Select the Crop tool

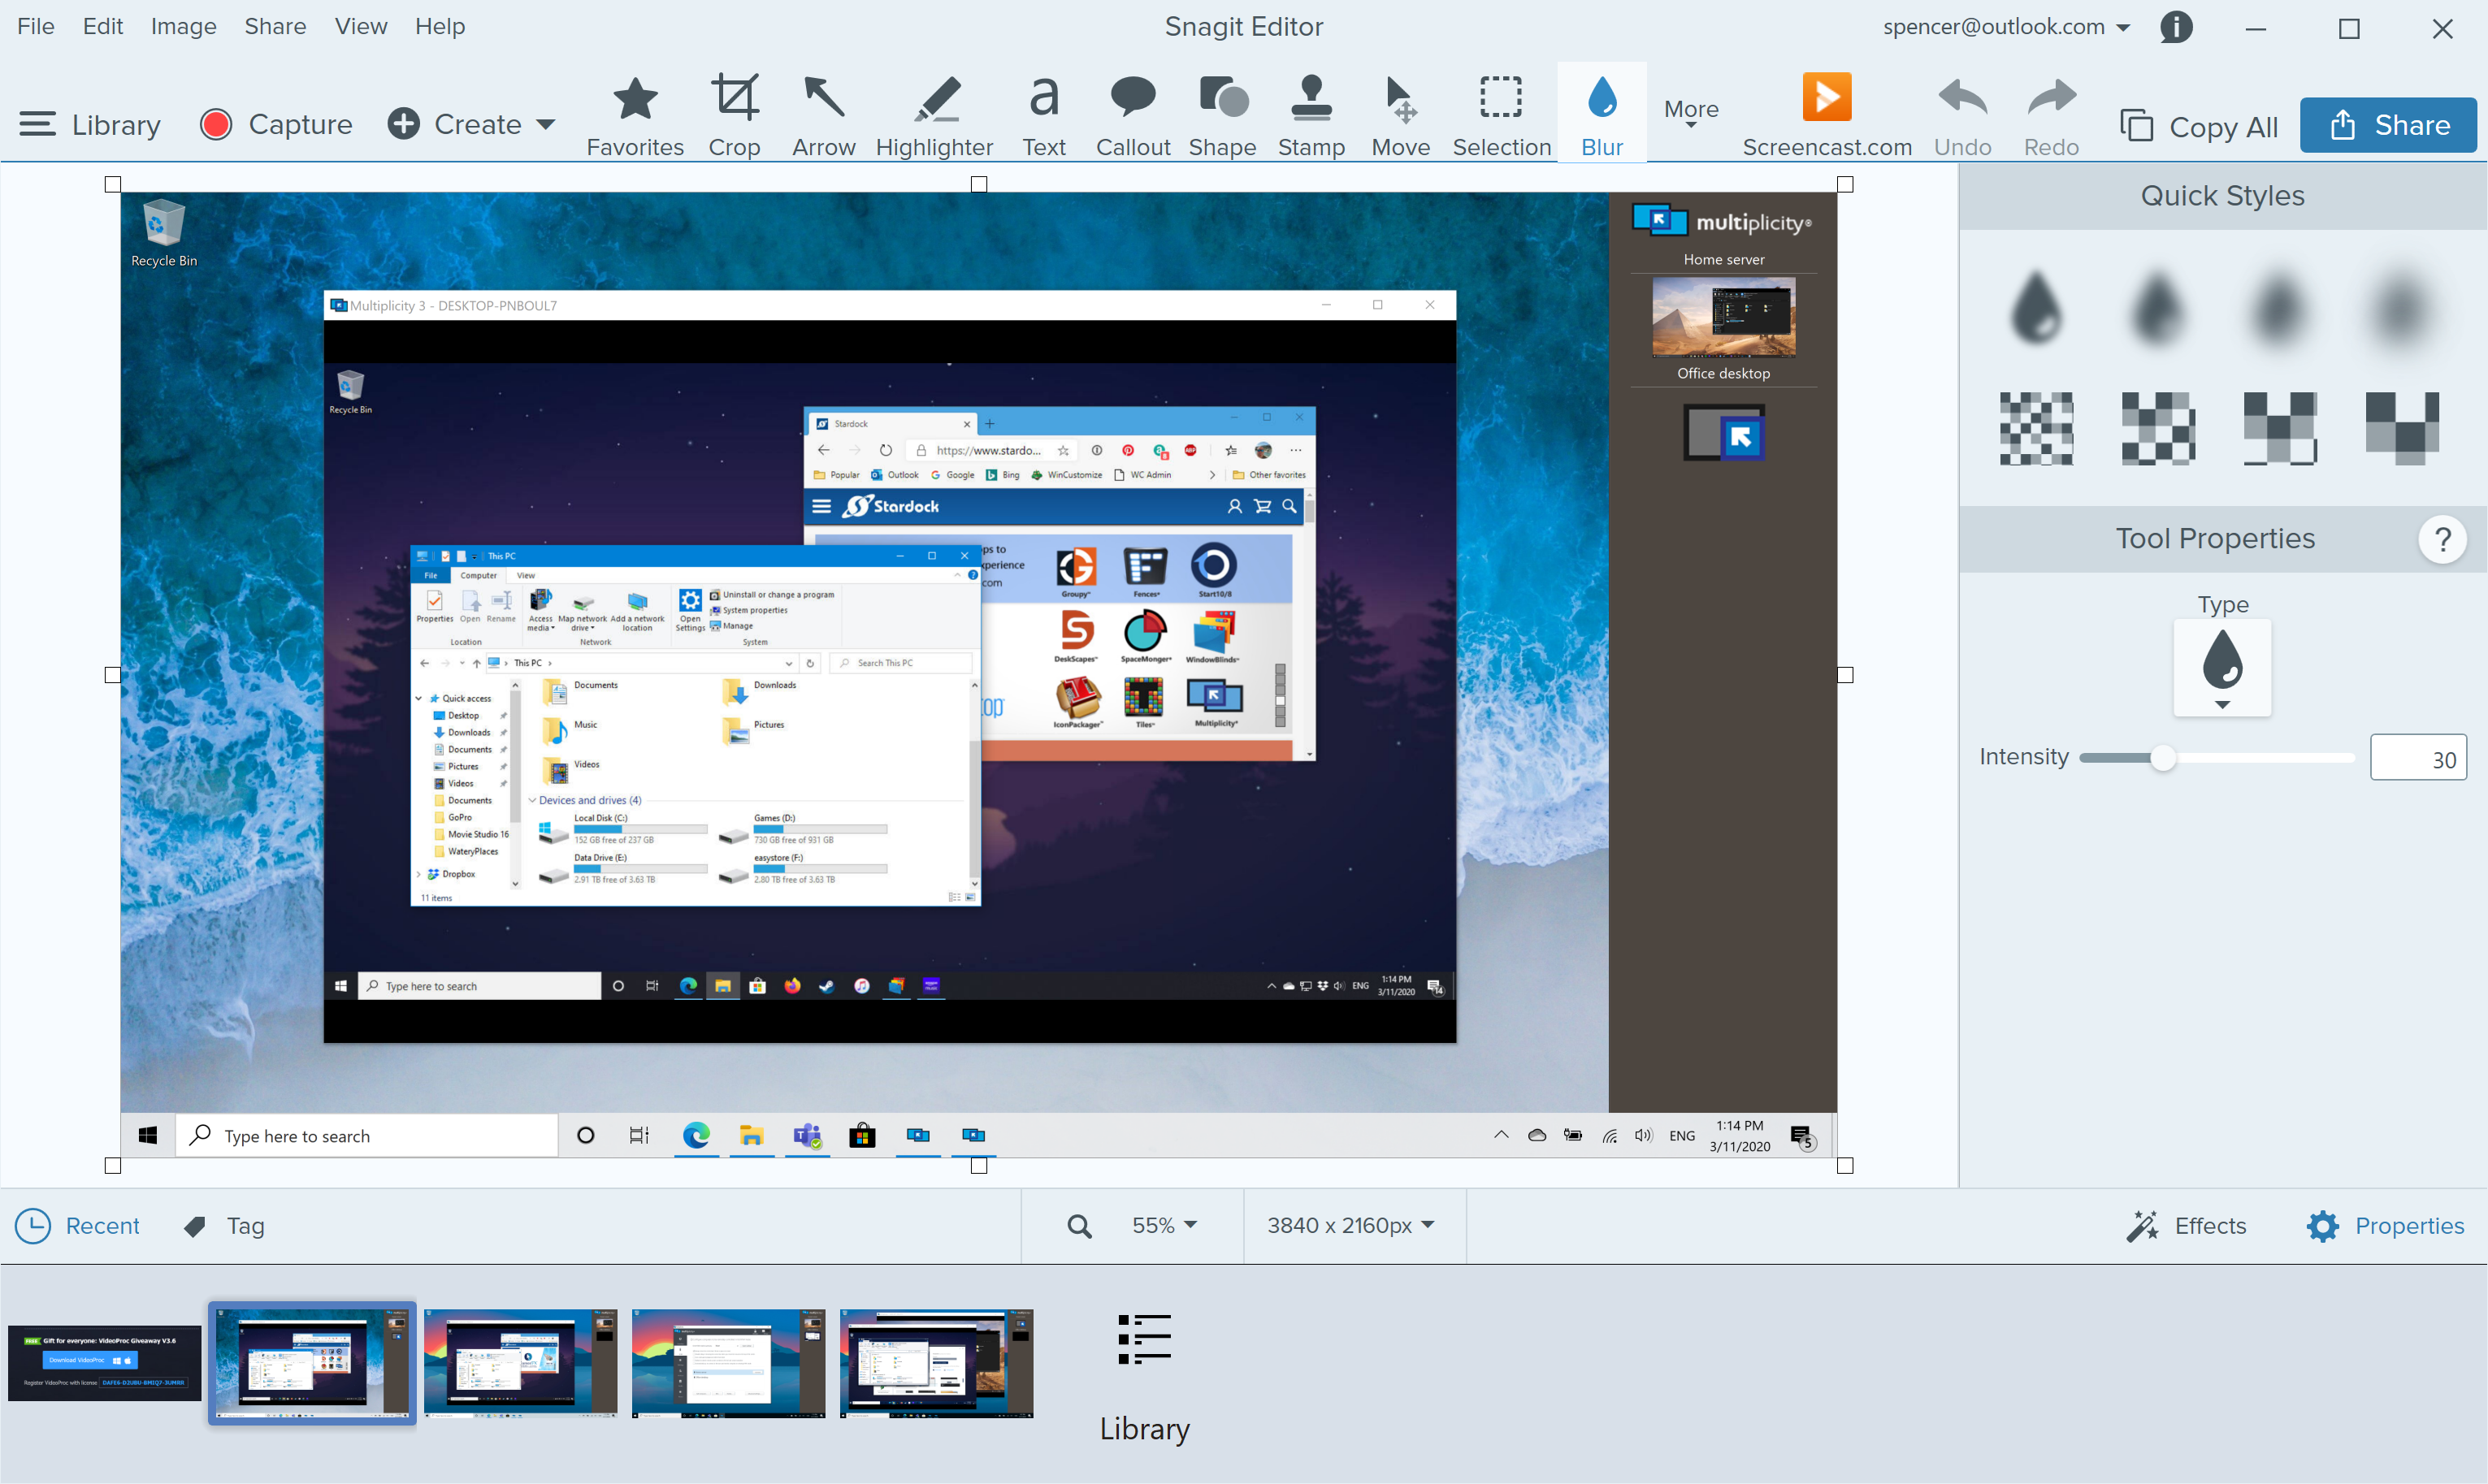coord(735,115)
